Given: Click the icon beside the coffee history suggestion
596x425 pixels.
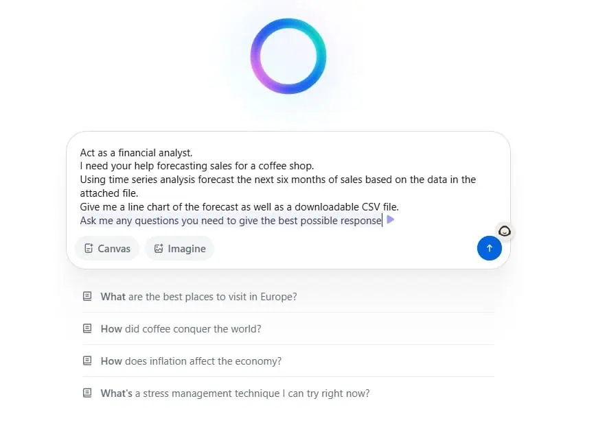Looking at the screenshot, I should click(87, 329).
